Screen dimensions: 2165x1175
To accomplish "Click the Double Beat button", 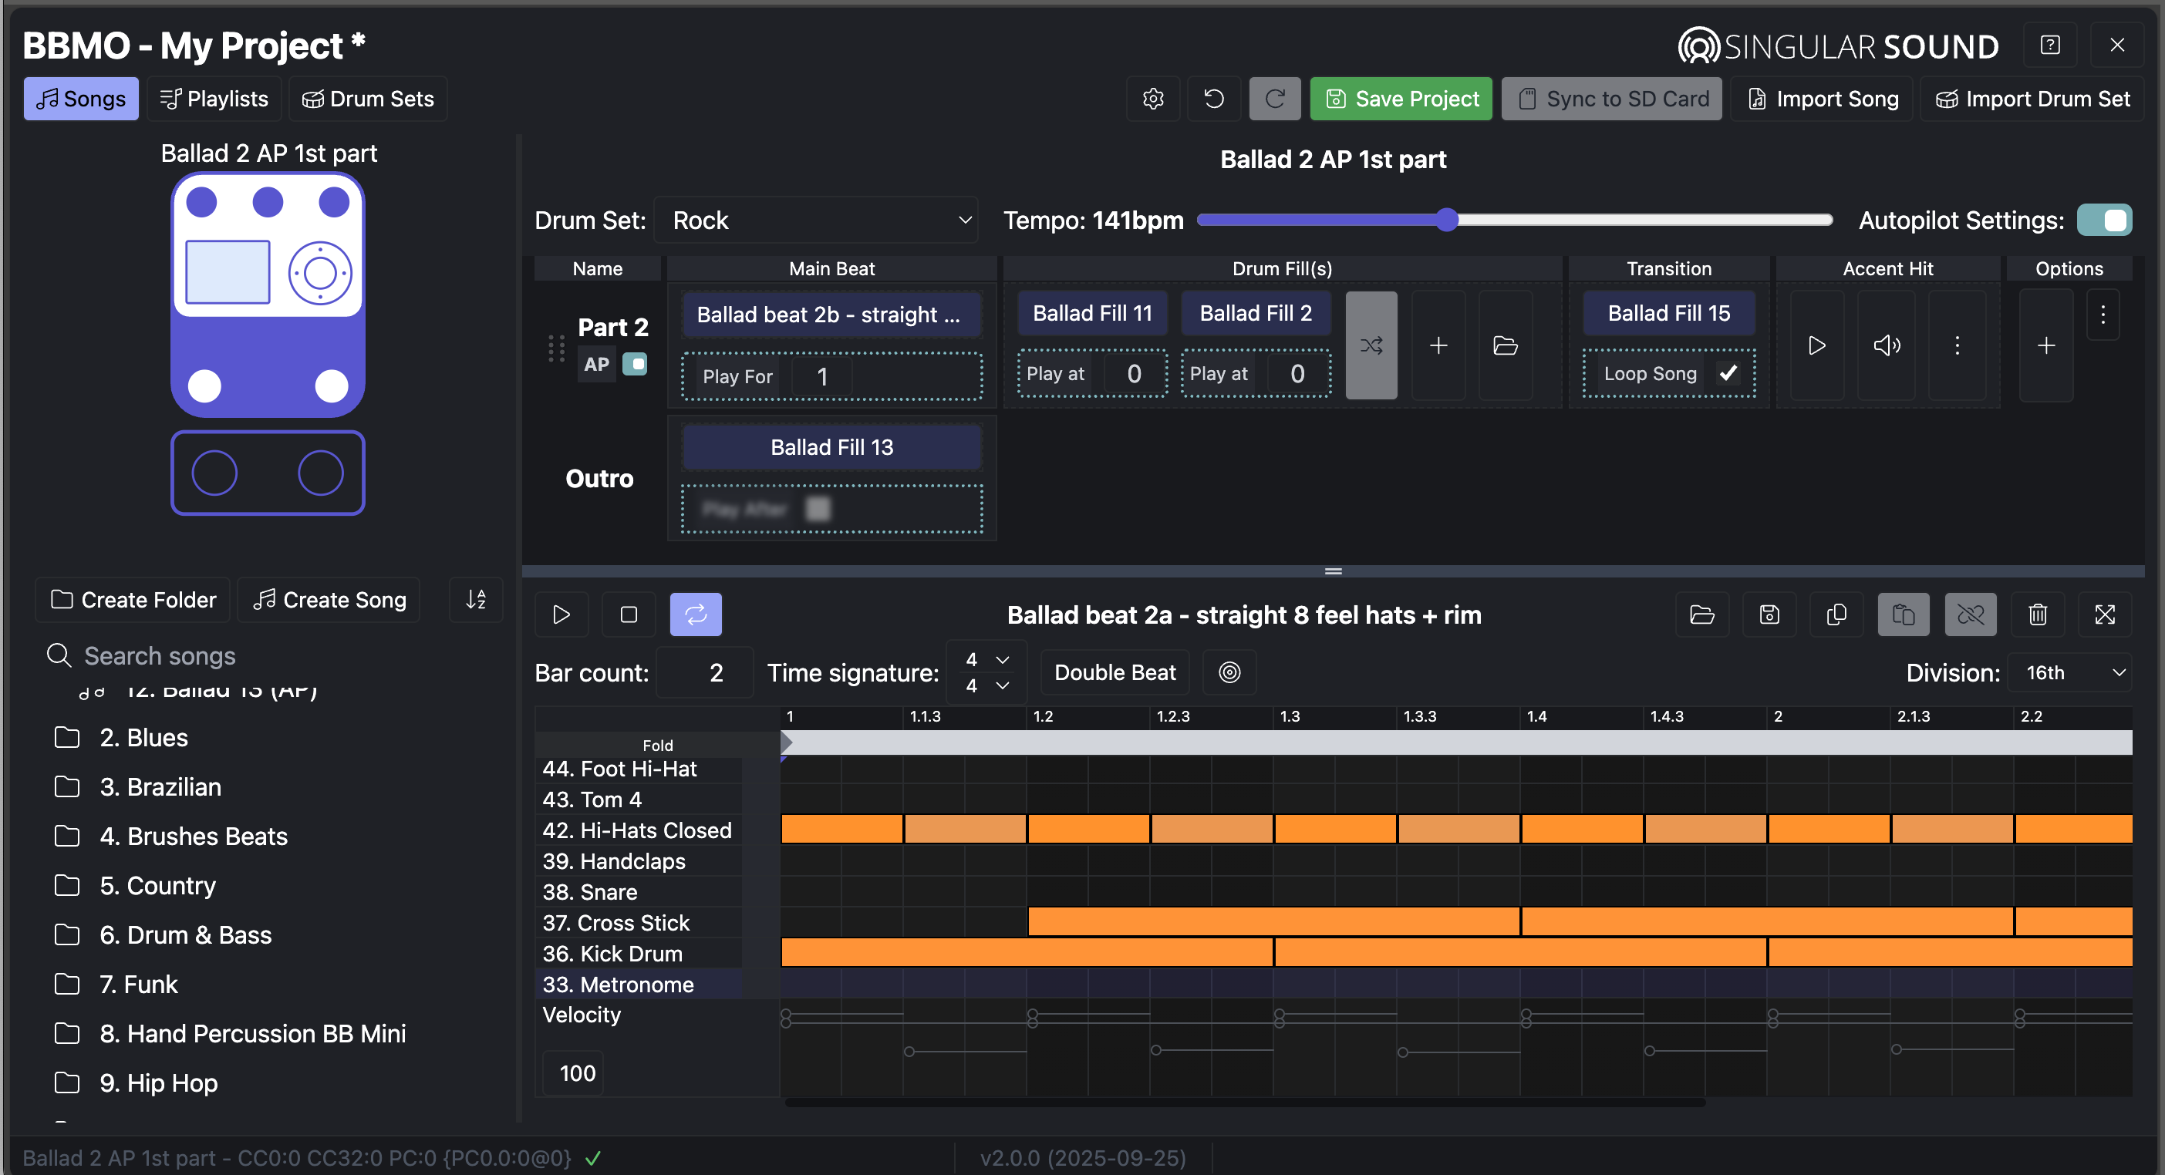I will (x=1115, y=673).
